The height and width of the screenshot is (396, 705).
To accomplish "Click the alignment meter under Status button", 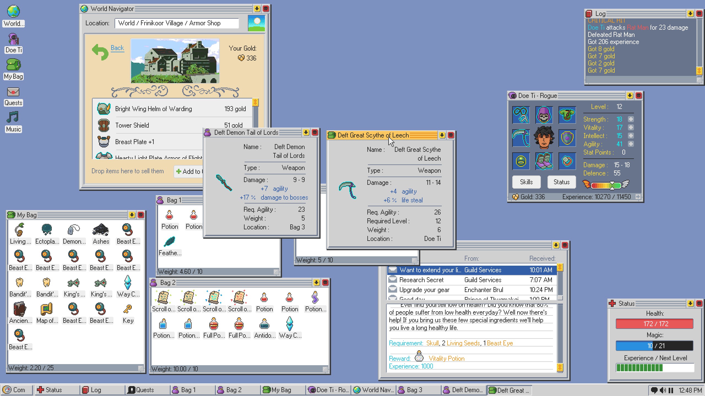I will [606, 185].
